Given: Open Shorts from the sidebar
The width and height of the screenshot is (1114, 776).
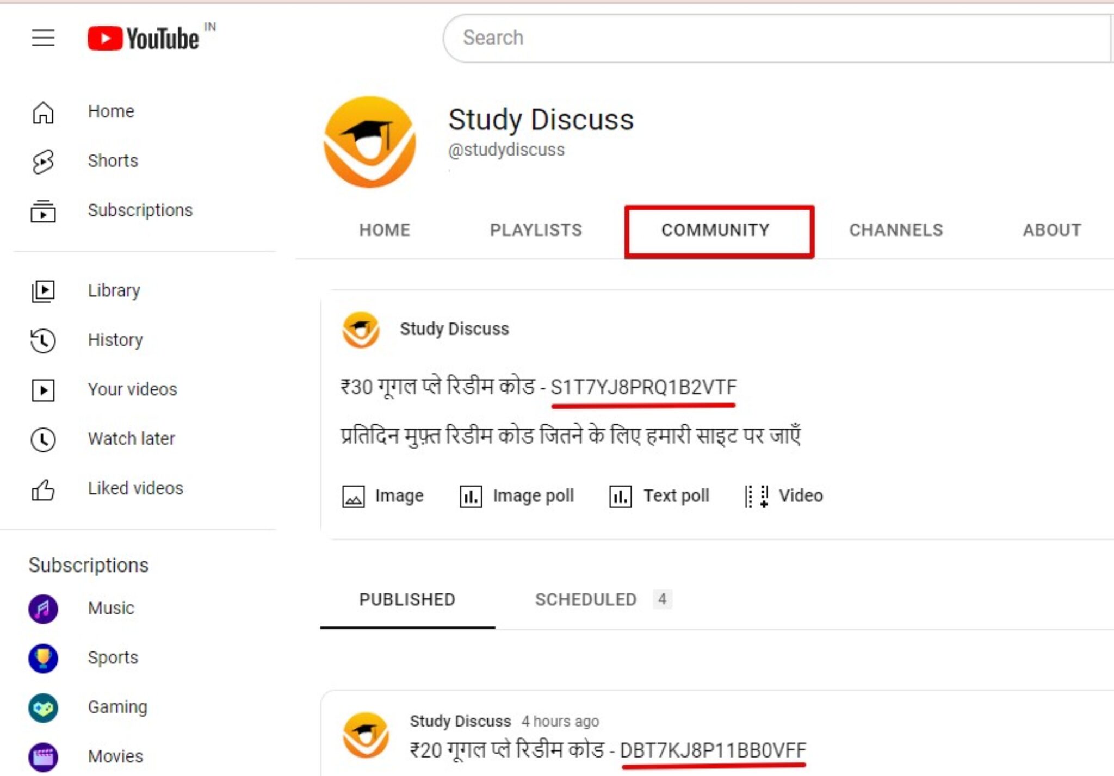Looking at the screenshot, I should (113, 161).
